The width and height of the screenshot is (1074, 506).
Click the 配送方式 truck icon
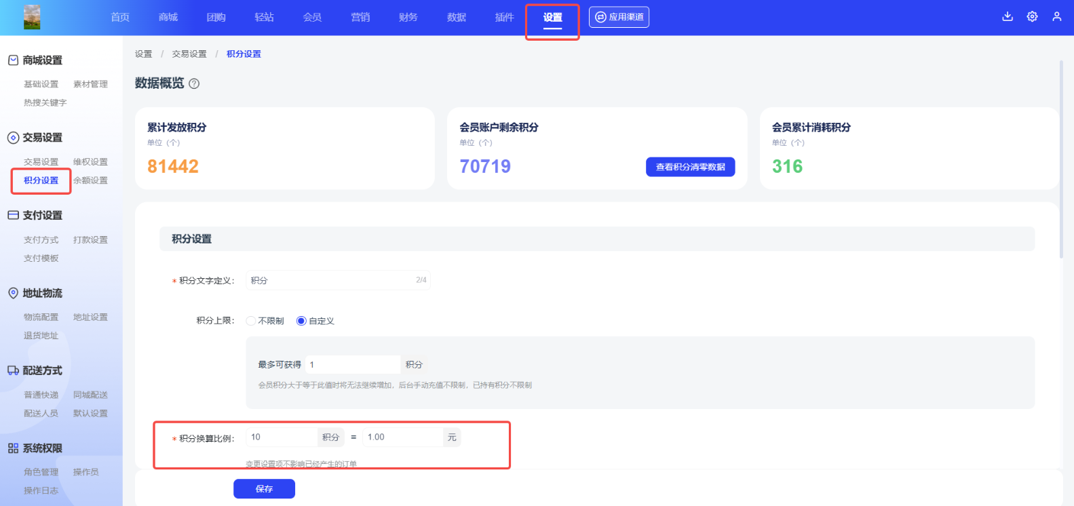pyautogui.click(x=13, y=370)
